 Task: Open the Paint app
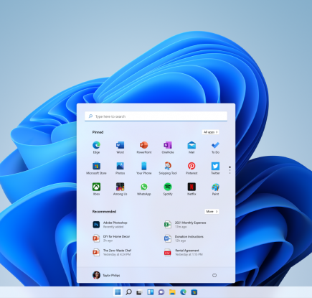[x=215, y=189]
